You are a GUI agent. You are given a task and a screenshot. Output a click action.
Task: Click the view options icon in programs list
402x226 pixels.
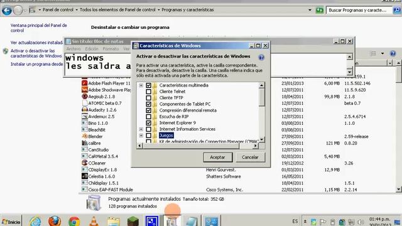374,53
